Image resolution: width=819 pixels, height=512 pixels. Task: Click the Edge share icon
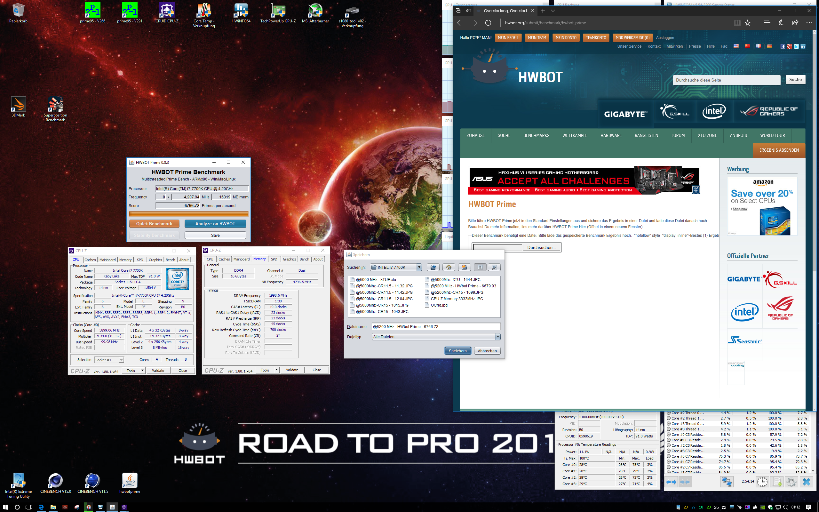795,23
